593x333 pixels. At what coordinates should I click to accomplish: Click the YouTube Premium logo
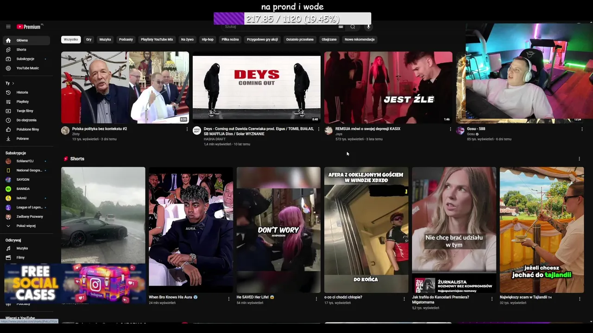(29, 27)
